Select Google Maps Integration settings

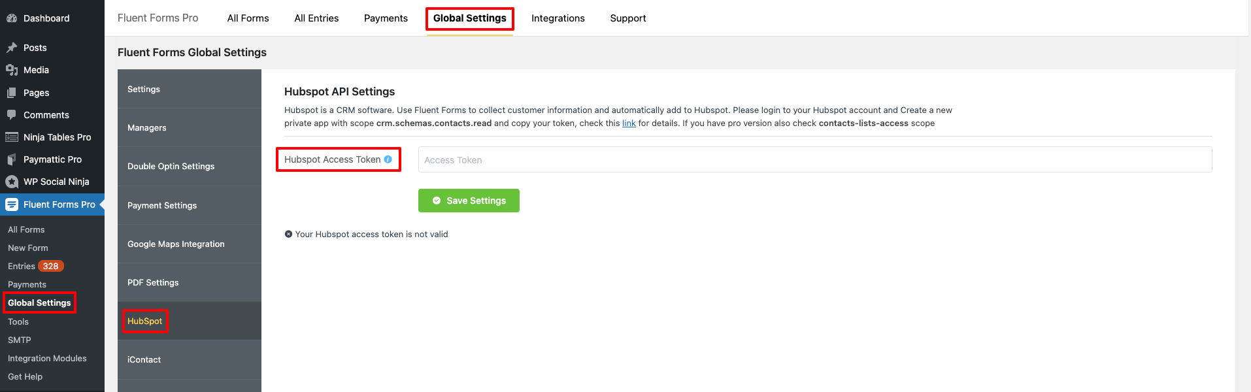coord(190,244)
